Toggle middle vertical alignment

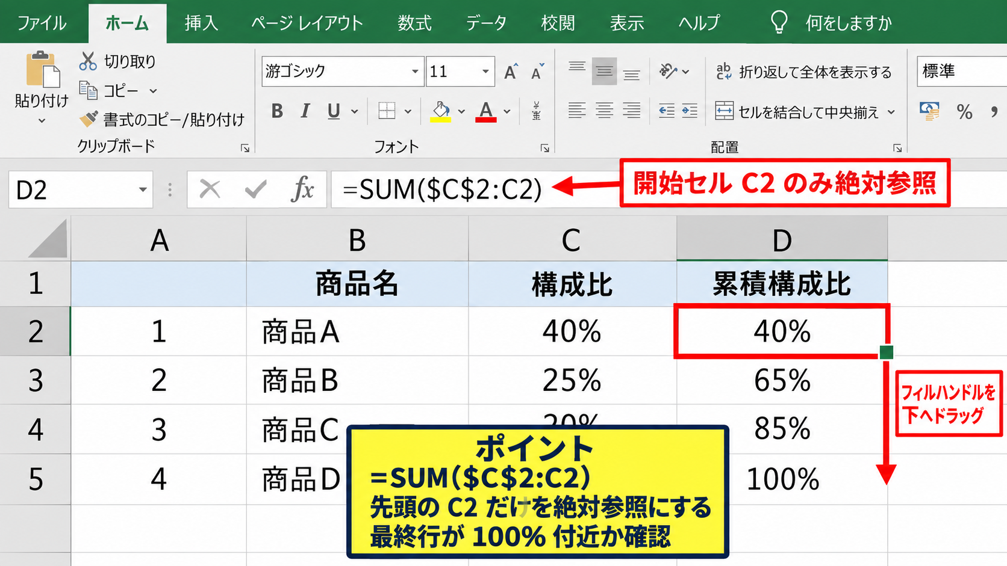tap(604, 72)
